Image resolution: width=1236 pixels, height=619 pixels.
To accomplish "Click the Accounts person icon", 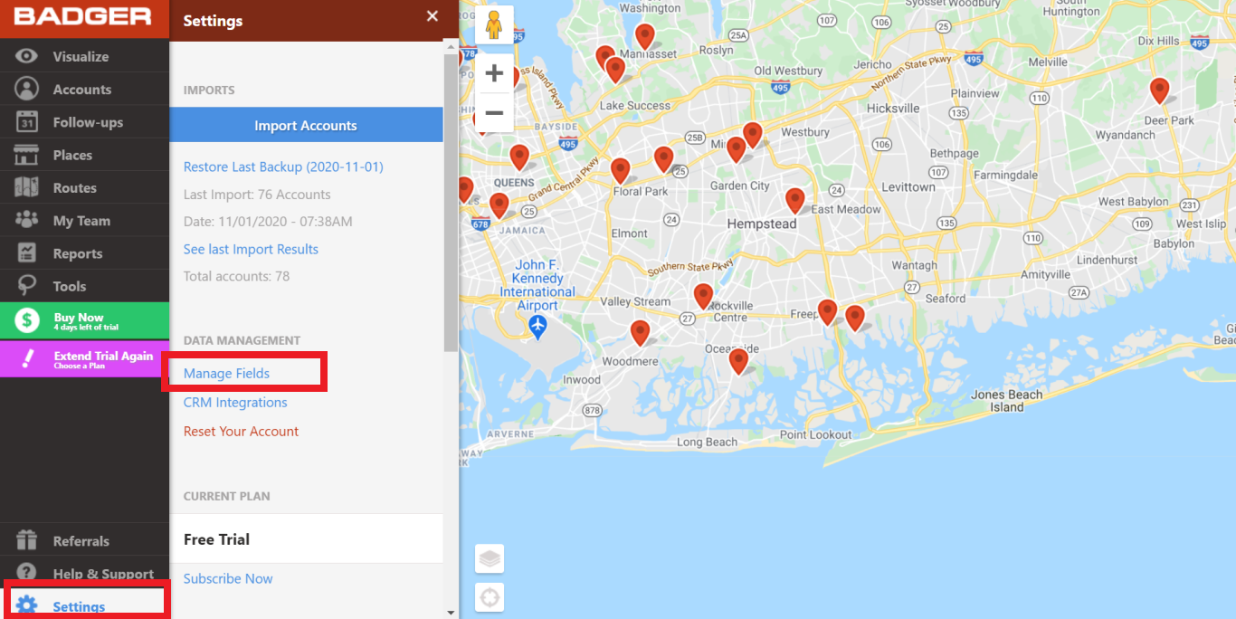I will 27,89.
